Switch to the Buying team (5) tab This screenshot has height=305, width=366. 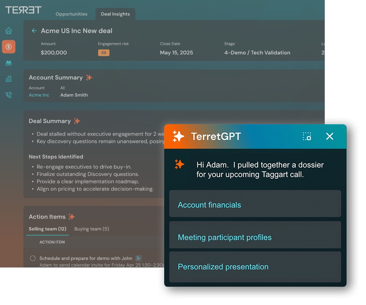(x=92, y=229)
